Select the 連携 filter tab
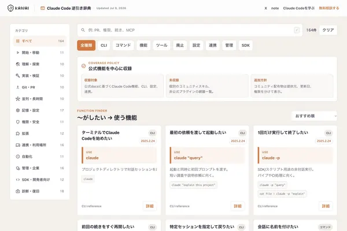 213,45
